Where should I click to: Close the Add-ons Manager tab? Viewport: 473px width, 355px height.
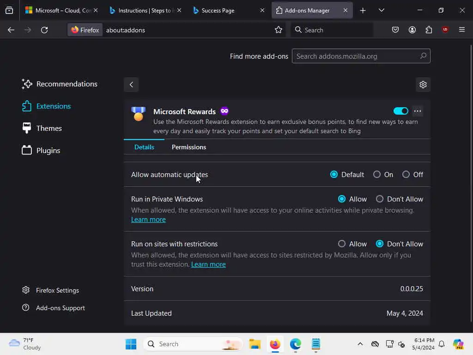point(346,10)
